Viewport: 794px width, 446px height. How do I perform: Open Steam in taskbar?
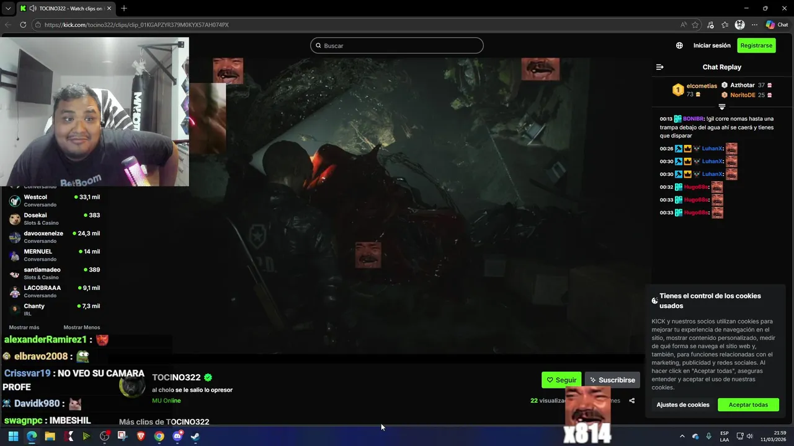pyautogui.click(x=195, y=436)
